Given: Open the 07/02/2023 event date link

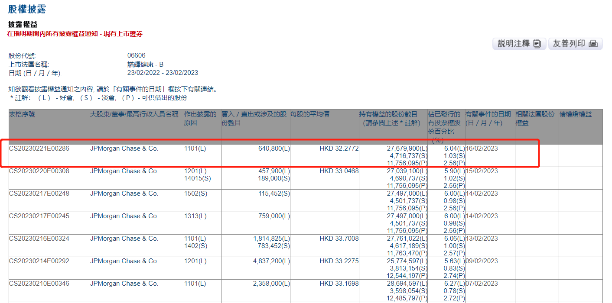Looking at the screenshot, I should tap(482, 284).
